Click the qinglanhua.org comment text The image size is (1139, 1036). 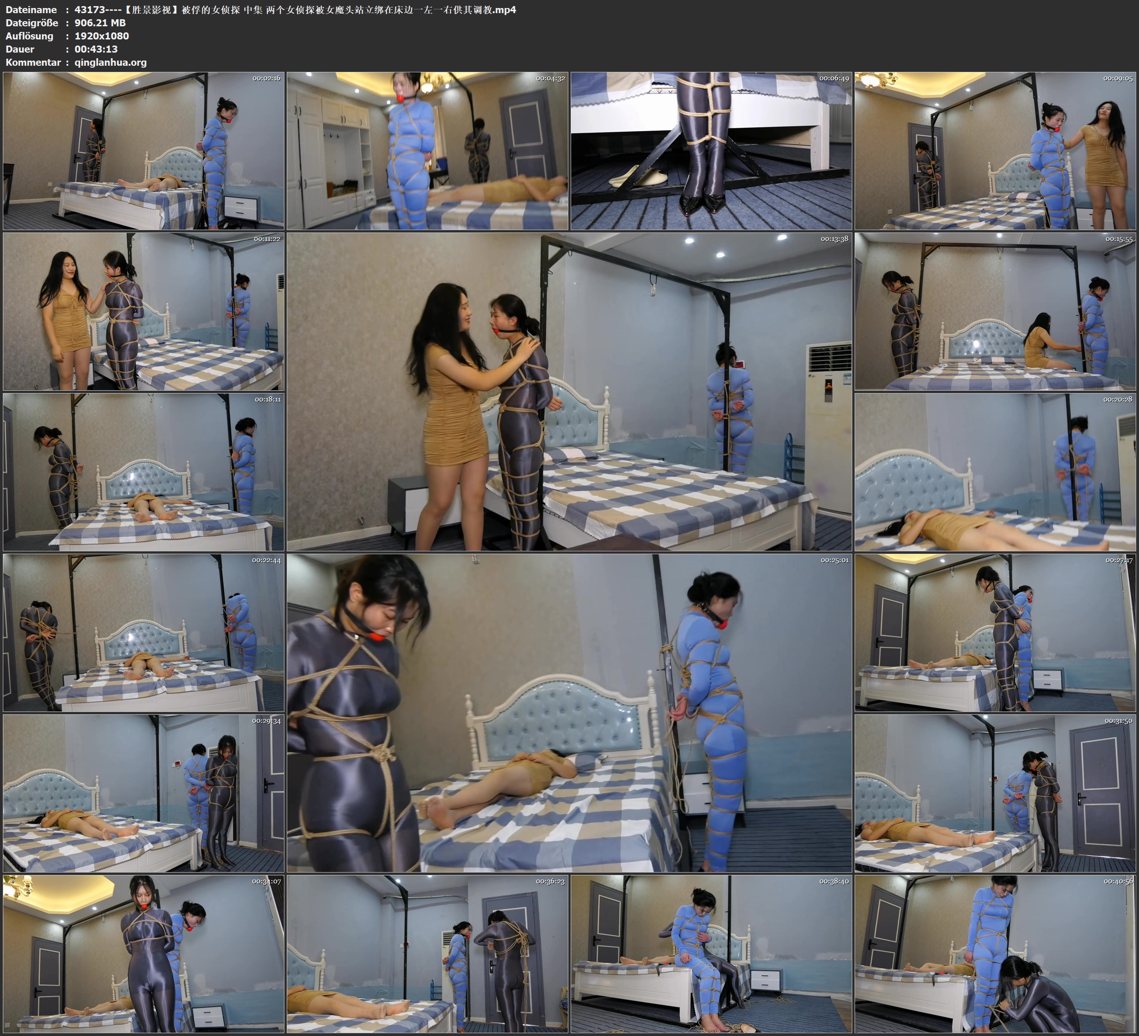(110, 62)
